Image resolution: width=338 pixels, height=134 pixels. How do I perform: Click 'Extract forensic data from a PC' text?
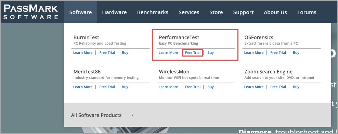[271, 44]
